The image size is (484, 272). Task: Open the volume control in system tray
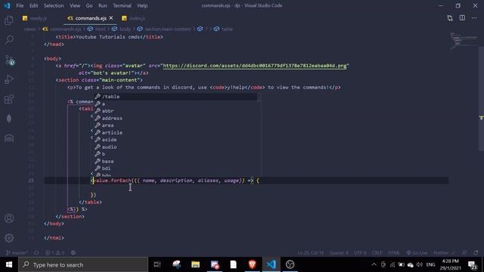(419, 264)
